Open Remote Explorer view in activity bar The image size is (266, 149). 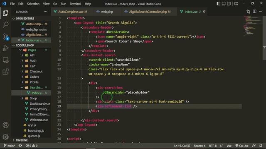pos(5,60)
